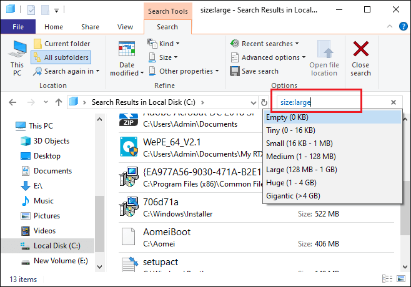The image size is (411, 287).
Task: Go up one level with Up arrow
Action: point(59,102)
